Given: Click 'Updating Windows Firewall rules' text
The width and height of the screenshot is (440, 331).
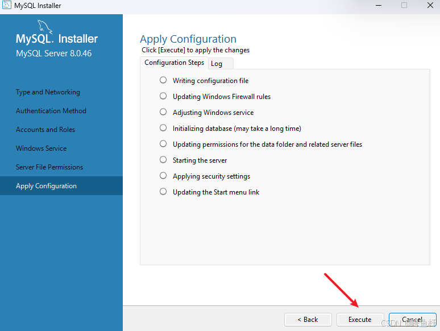Looking at the screenshot, I should pyautogui.click(x=222, y=97).
